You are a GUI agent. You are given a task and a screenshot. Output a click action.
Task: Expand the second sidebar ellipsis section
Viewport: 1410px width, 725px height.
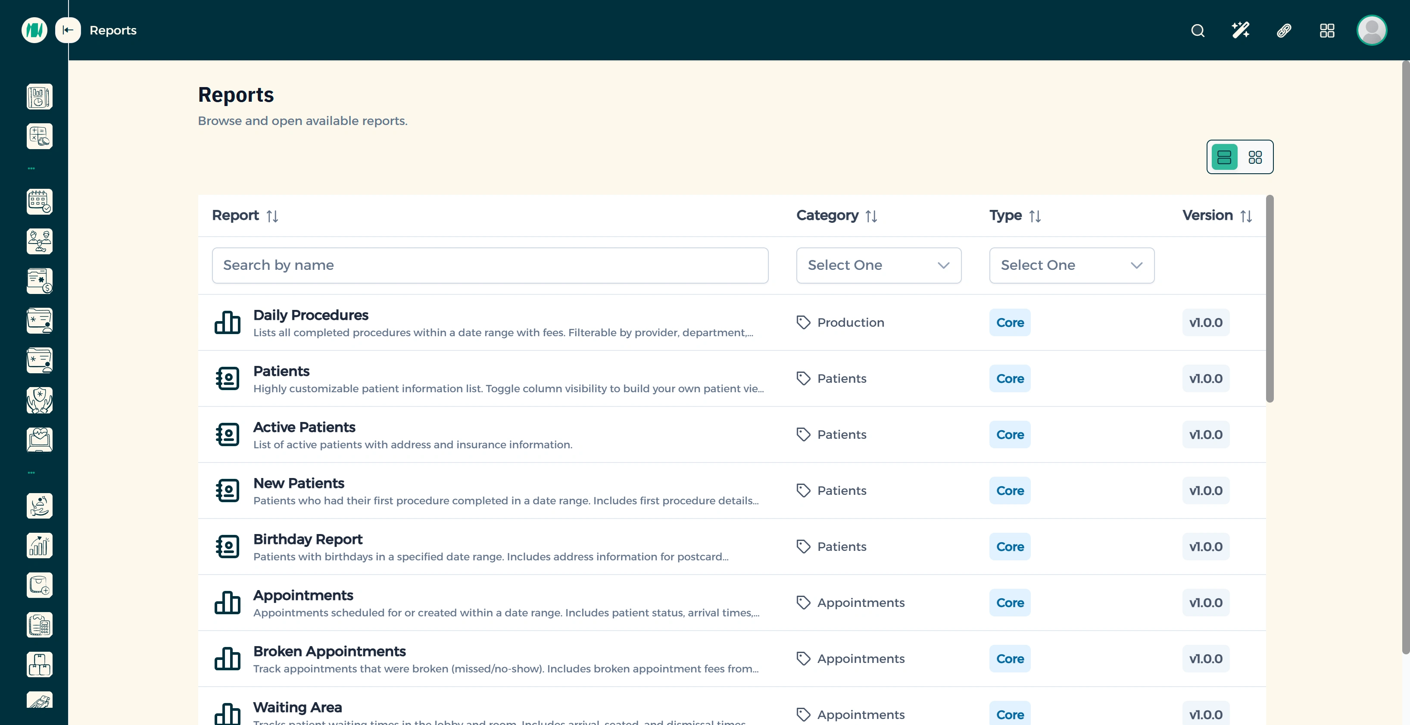coord(31,472)
